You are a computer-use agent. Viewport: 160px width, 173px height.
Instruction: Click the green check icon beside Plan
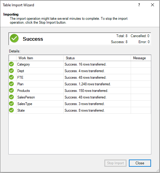pos(11,84)
